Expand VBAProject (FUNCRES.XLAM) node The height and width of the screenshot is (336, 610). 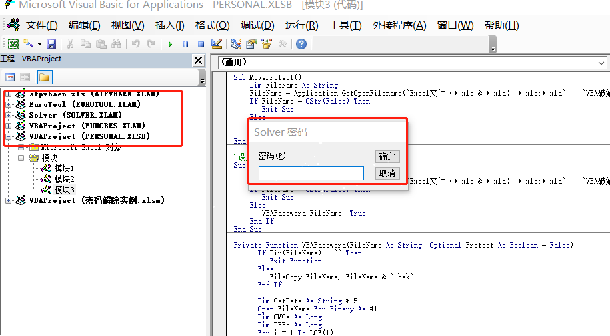coord(8,126)
